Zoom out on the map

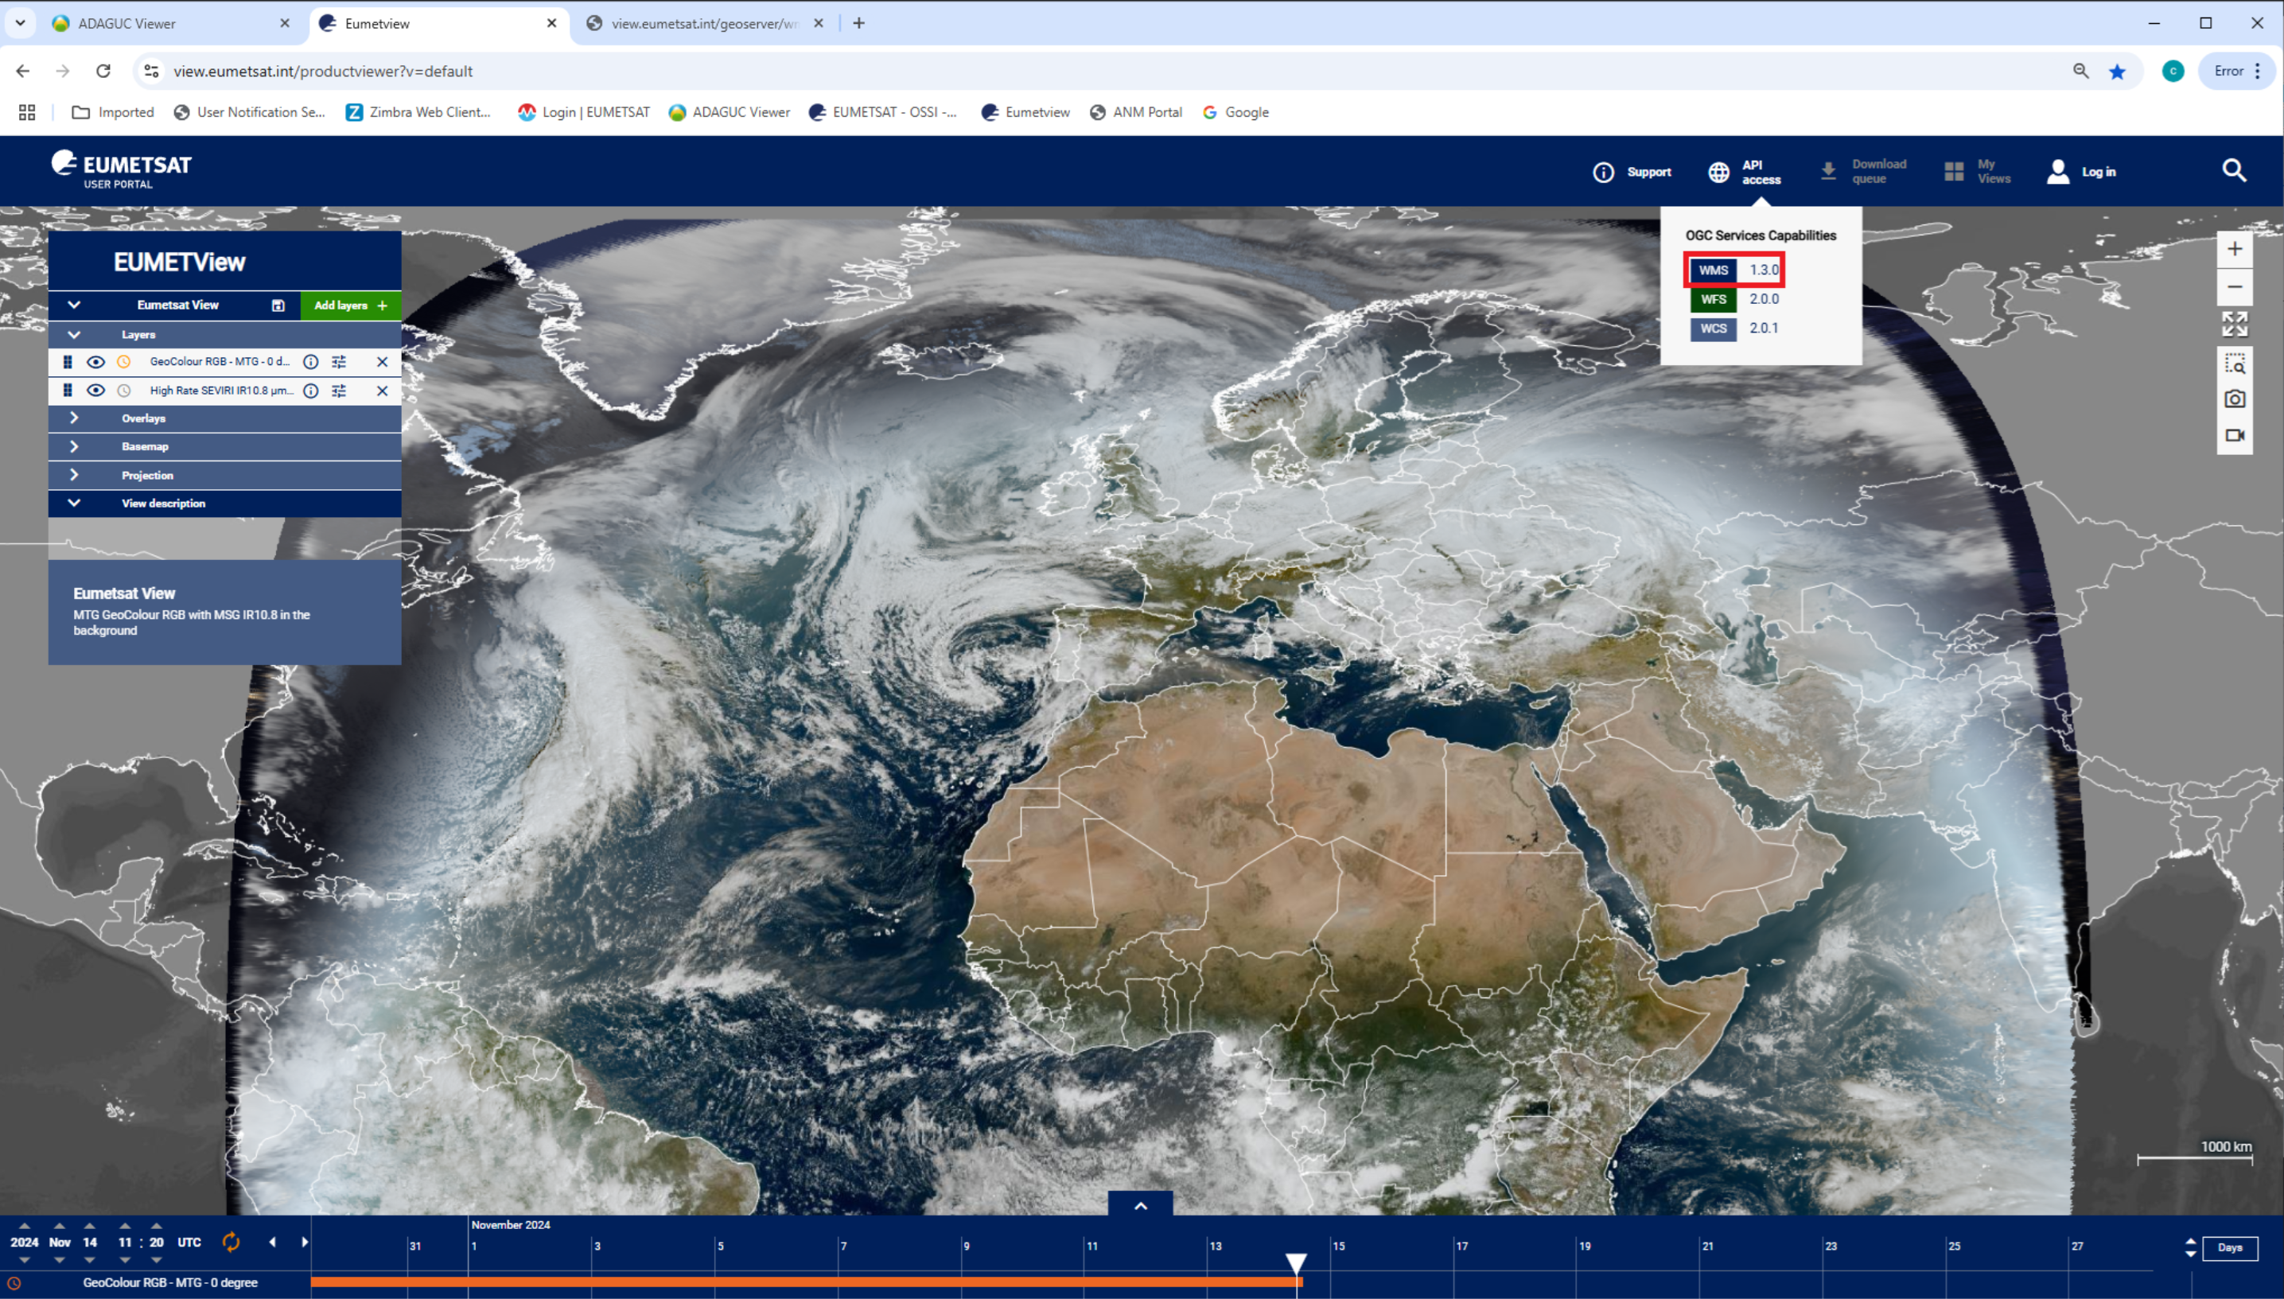(x=2235, y=287)
